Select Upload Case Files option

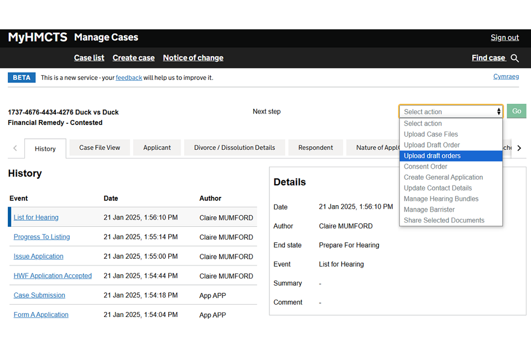point(430,134)
